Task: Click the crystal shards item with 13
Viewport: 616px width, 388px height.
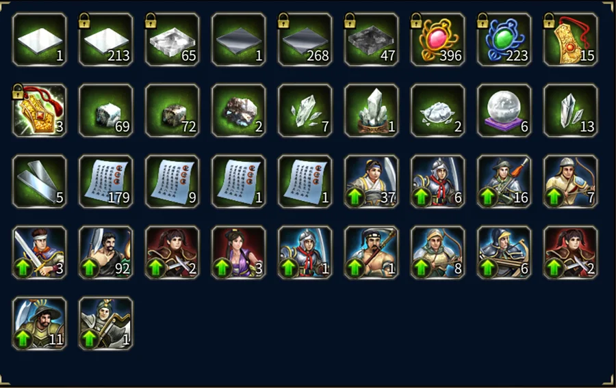Action: click(x=570, y=111)
